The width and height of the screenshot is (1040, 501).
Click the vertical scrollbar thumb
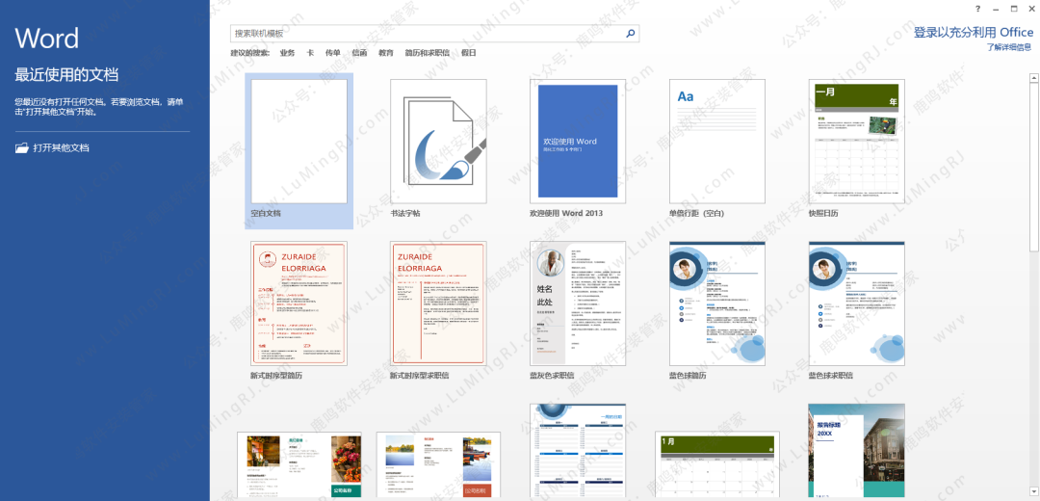click(x=1033, y=168)
